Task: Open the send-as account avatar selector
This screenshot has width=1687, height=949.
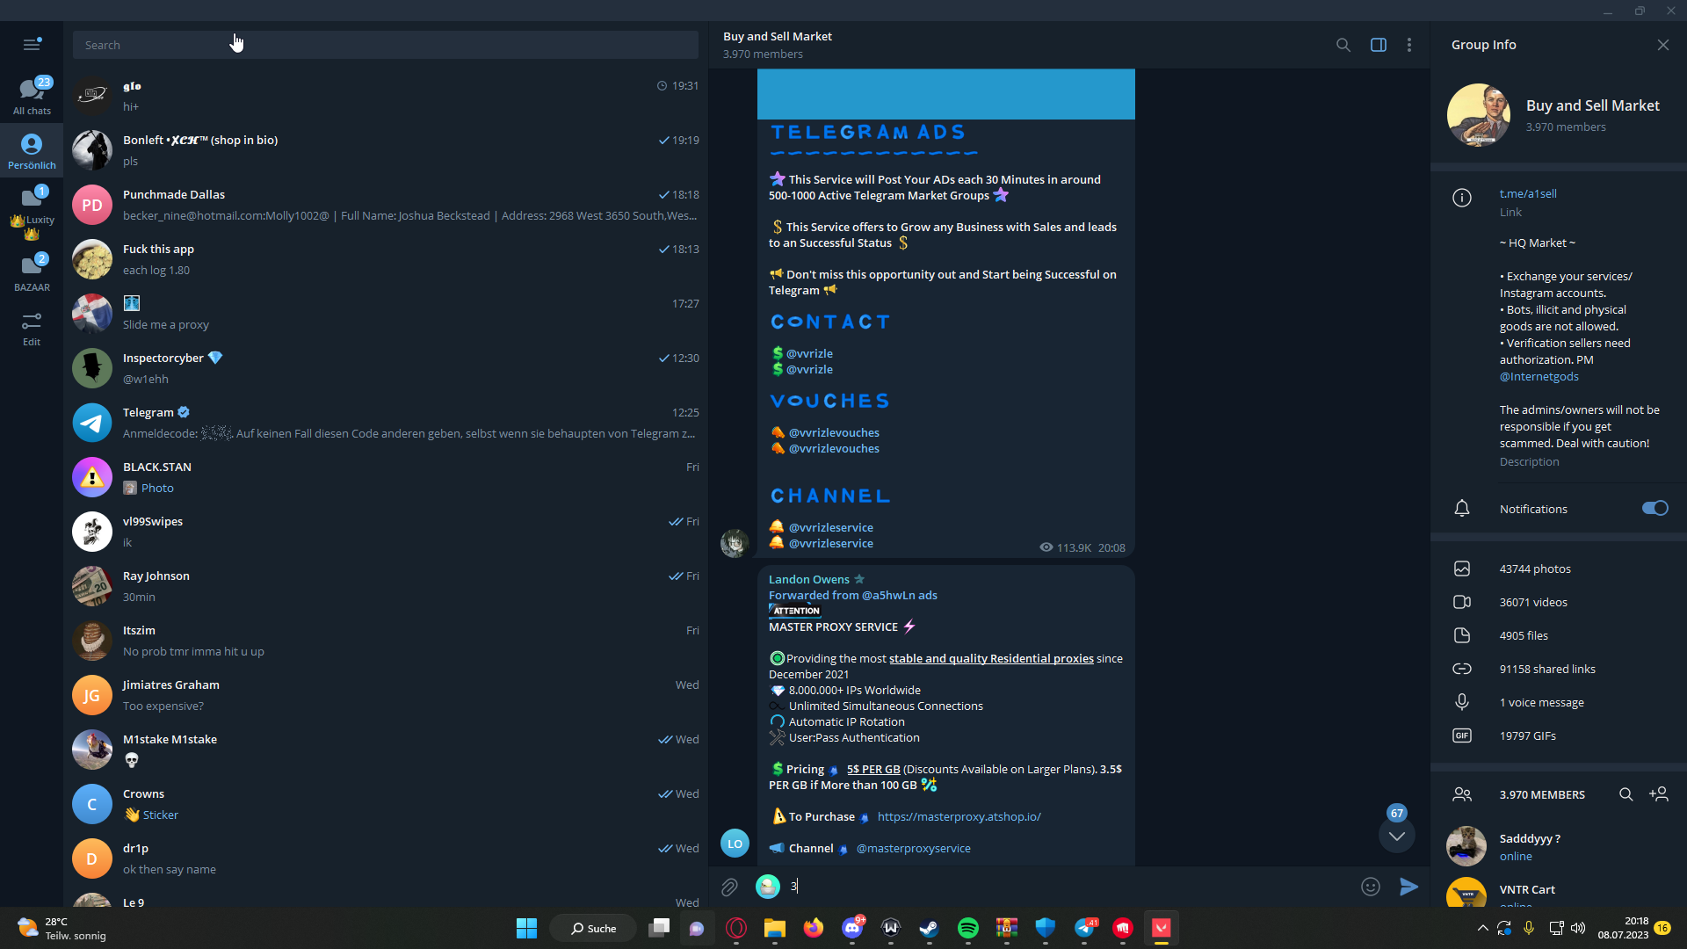Action: tap(768, 887)
